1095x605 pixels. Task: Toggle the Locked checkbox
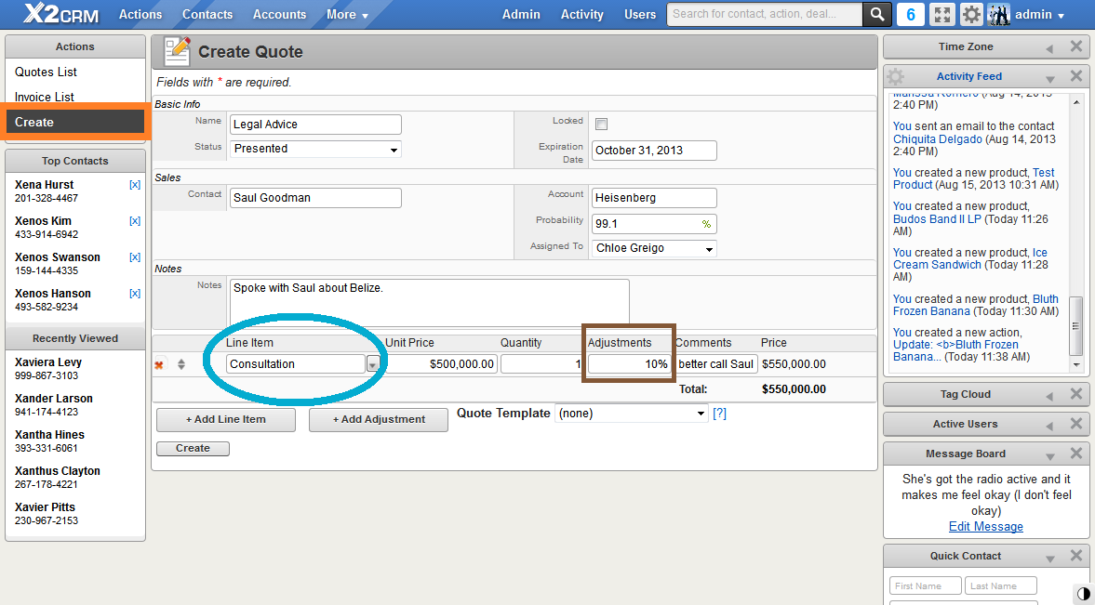point(601,125)
